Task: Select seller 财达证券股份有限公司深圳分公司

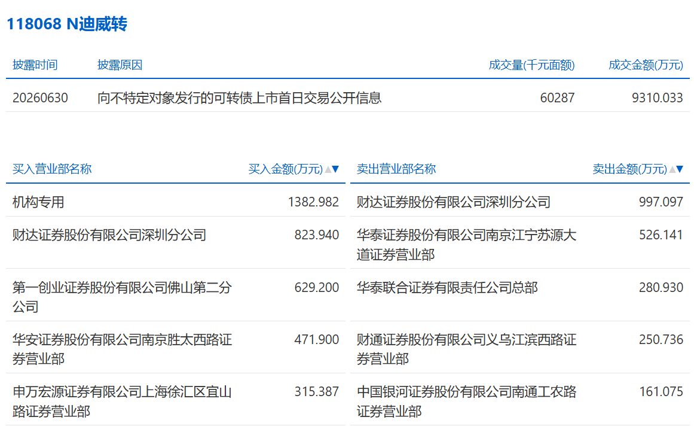Action: click(x=454, y=202)
